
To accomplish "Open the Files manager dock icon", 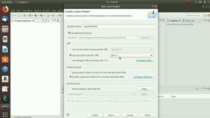I will 5,29.
